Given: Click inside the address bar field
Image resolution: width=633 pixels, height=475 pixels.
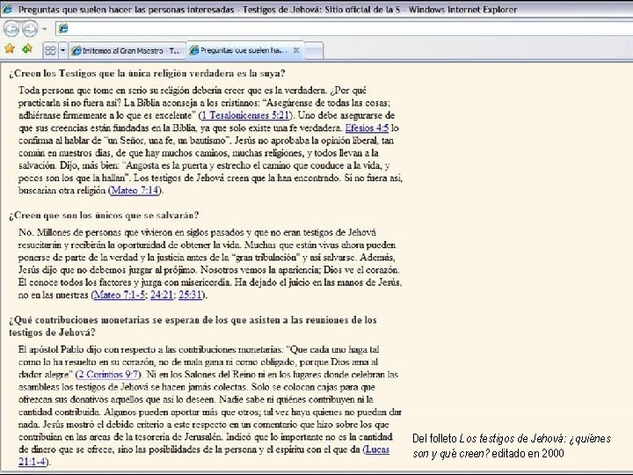Looking at the screenshot, I should point(344,28).
